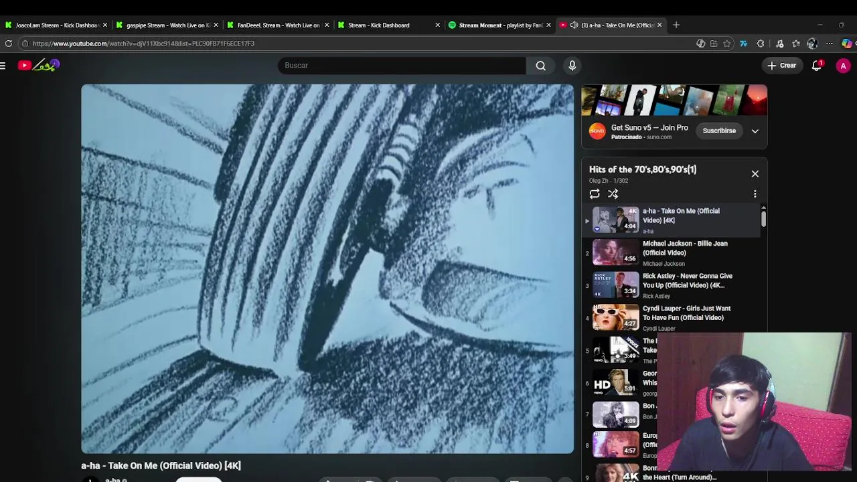The width and height of the screenshot is (857, 482).
Task: Open playlist three-dot options menu
Action: pyautogui.click(x=755, y=193)
